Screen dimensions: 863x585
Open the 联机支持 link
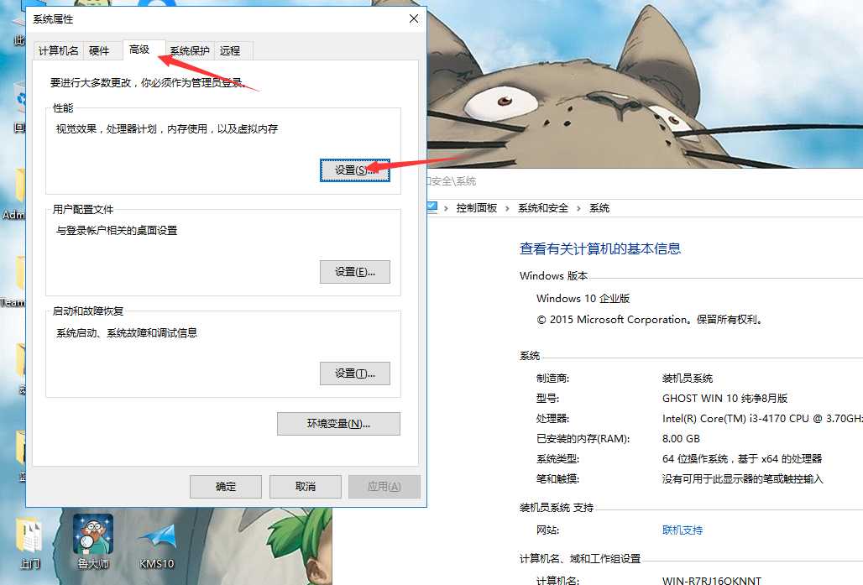point(683,530)
